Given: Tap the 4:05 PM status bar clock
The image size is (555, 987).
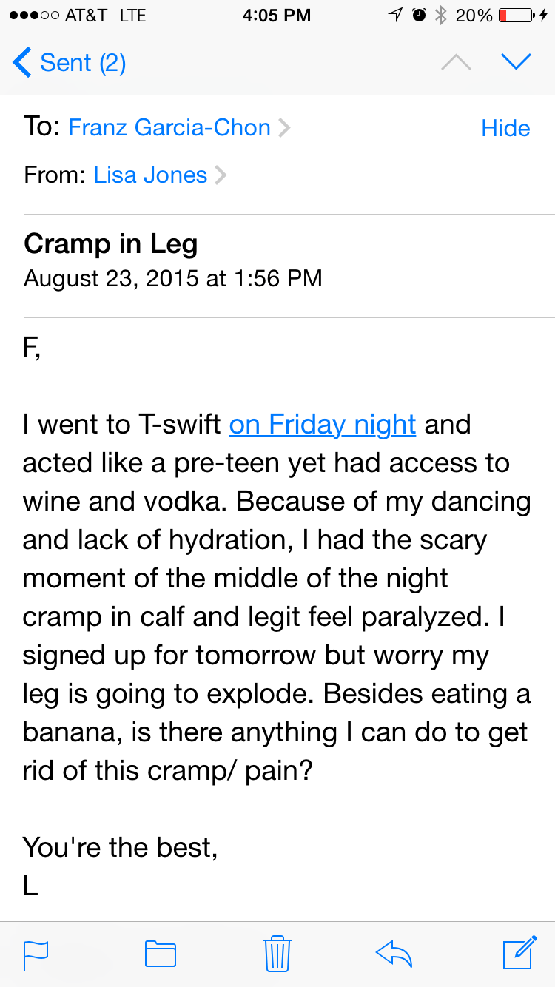Looking at the screenshot, I should click(x=277, y=16).
